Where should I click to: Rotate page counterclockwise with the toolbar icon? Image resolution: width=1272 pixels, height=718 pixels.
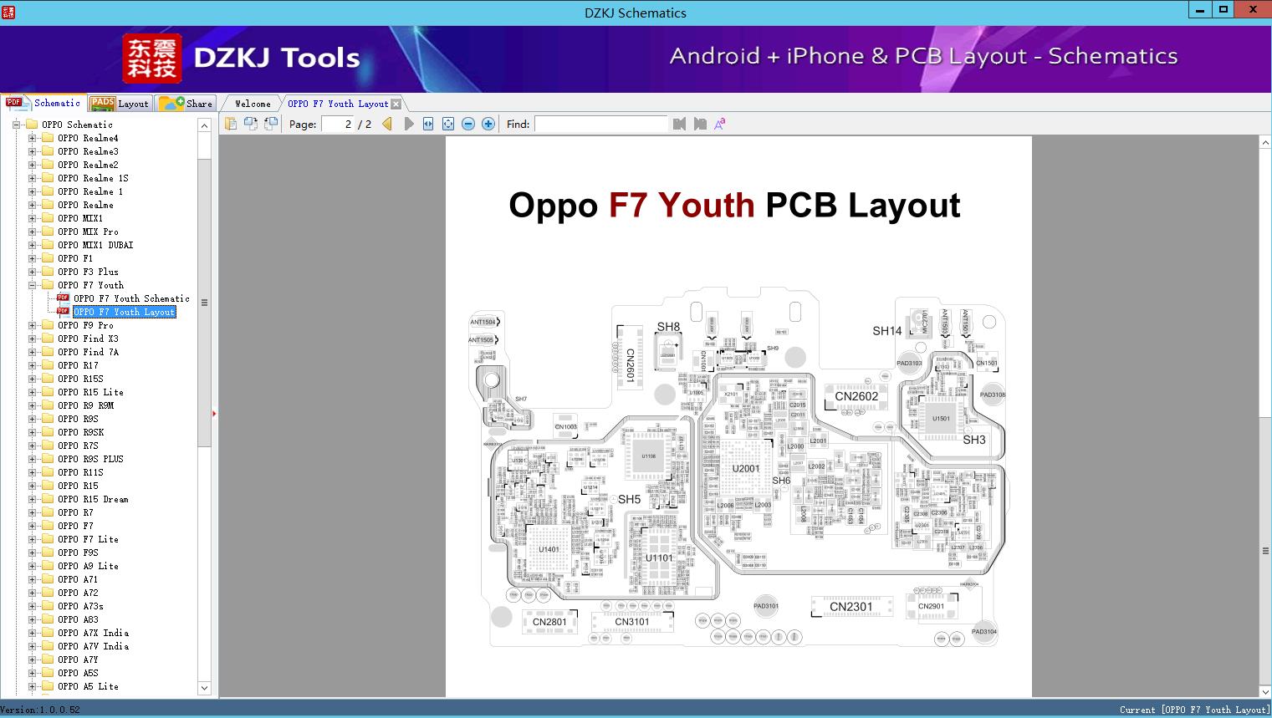pyautogui.click(x=250, y=124)
